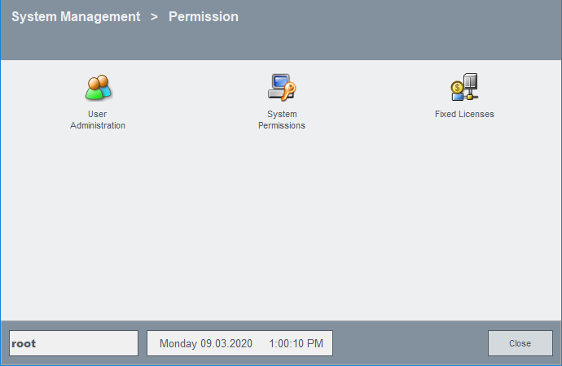Click the dollar coin on Fixed Licenses icon
Image resolution: width=562 pixels, height=366 pixels.
pyautogui.click(x=457, y=87)
